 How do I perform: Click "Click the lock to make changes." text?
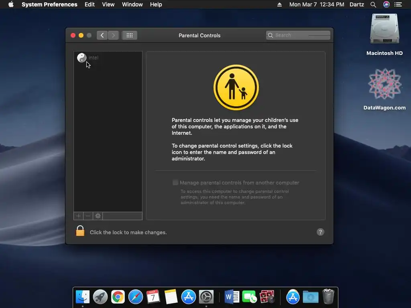click(x=128, y=232)
